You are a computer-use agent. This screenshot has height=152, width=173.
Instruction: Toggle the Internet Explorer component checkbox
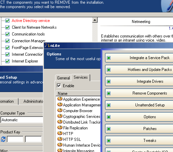coord(7,61)
